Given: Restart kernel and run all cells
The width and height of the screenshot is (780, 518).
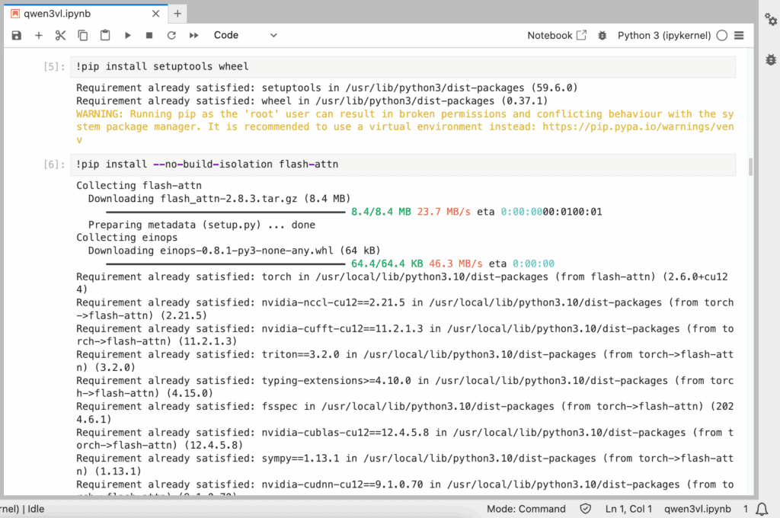Looking at the screenshot, I should tap(193, 35).
